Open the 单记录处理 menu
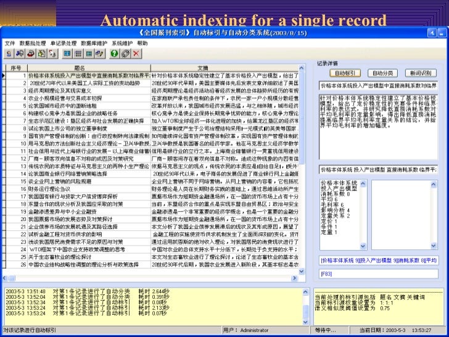 click(64, 43)
